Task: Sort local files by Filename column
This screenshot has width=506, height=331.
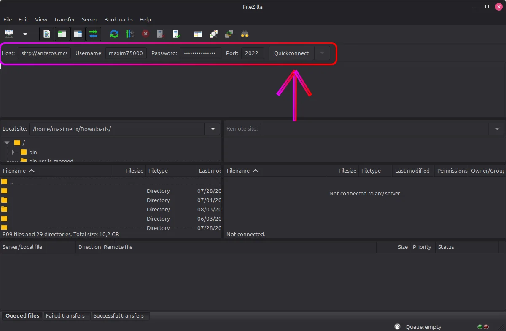Action: [56, 171]
